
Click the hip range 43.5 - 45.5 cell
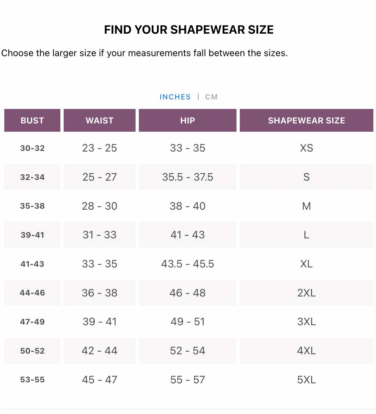point(187,264)
